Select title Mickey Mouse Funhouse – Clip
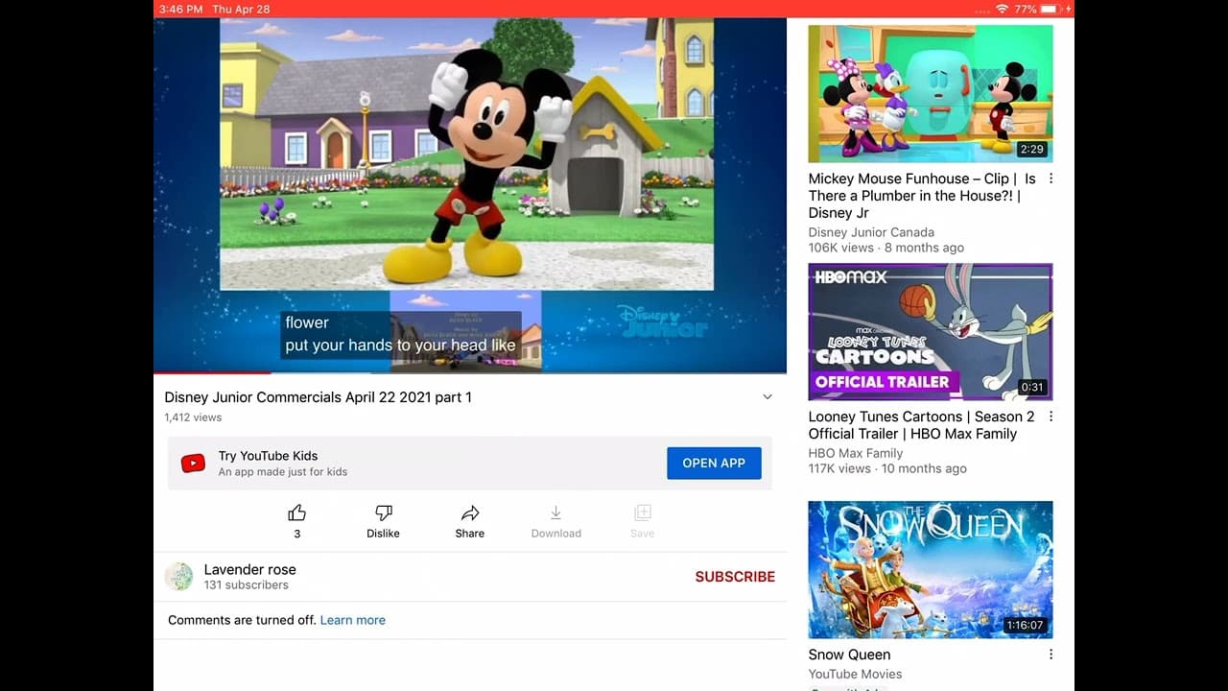Screen dimensions: 1228x691 pyautogui.click(x=922, y=196)
